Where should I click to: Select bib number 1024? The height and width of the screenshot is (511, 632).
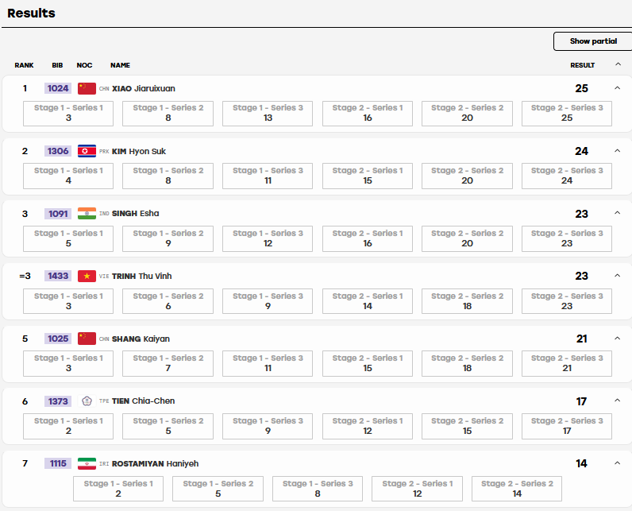58,88
